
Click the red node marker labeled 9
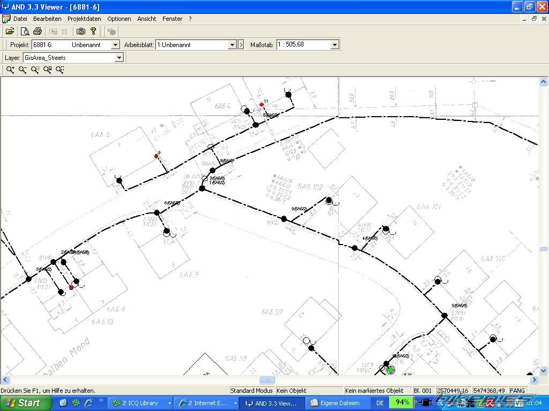[x=156, y=156]
